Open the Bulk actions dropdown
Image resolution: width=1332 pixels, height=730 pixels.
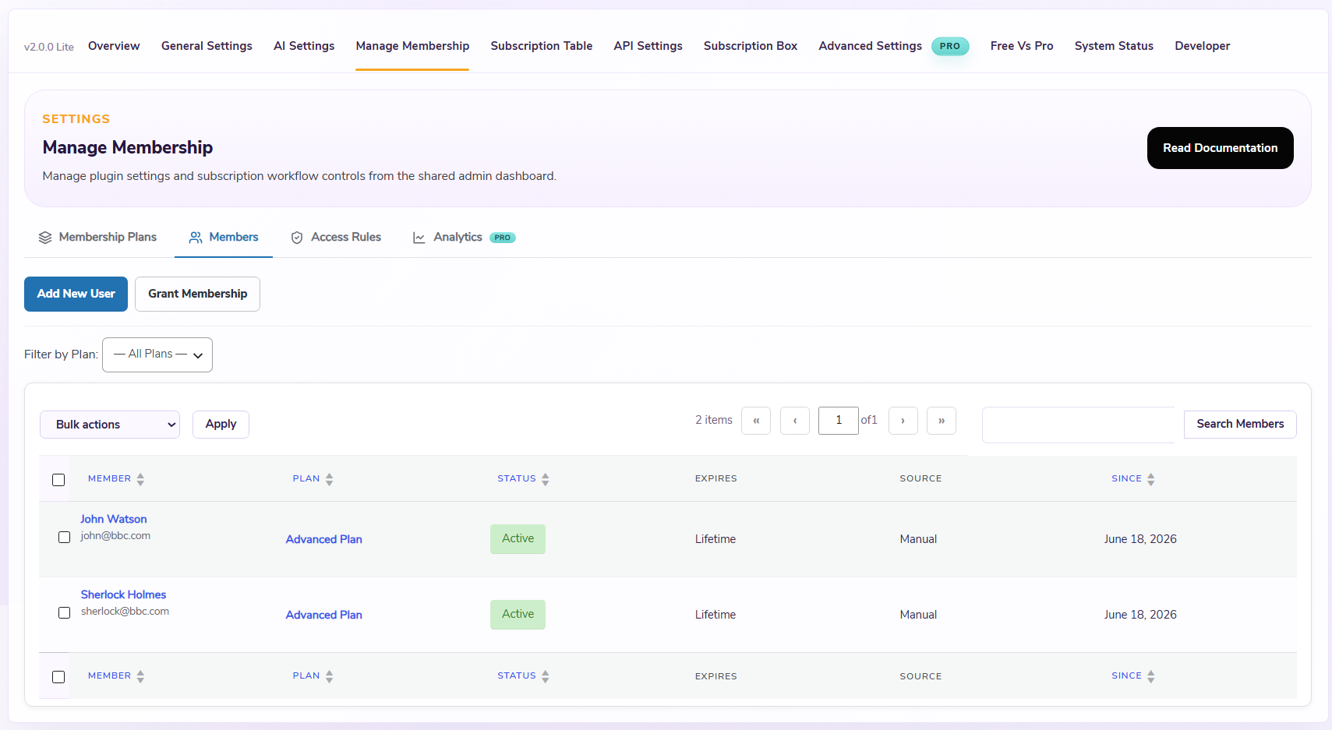point(110,425)
